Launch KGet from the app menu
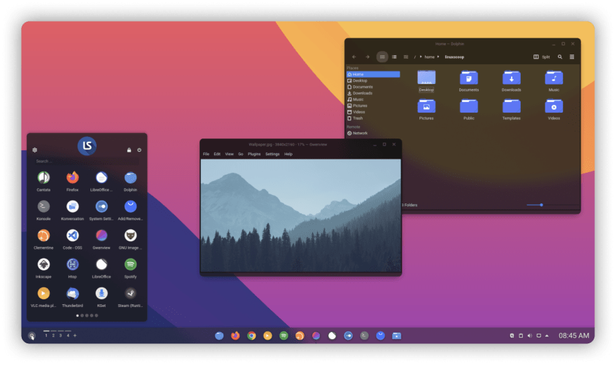 pyautogui.click(x=101, y=293)
